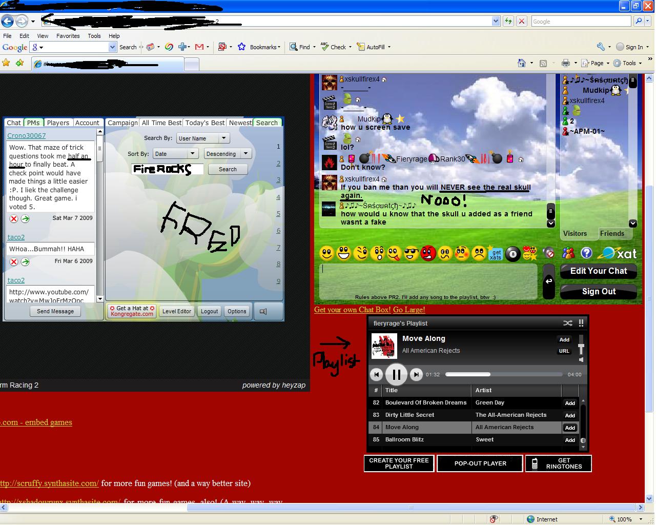The image size is (656, 525).
Task: Click the Edit Your Chat button
Action: tap(599, 271)
